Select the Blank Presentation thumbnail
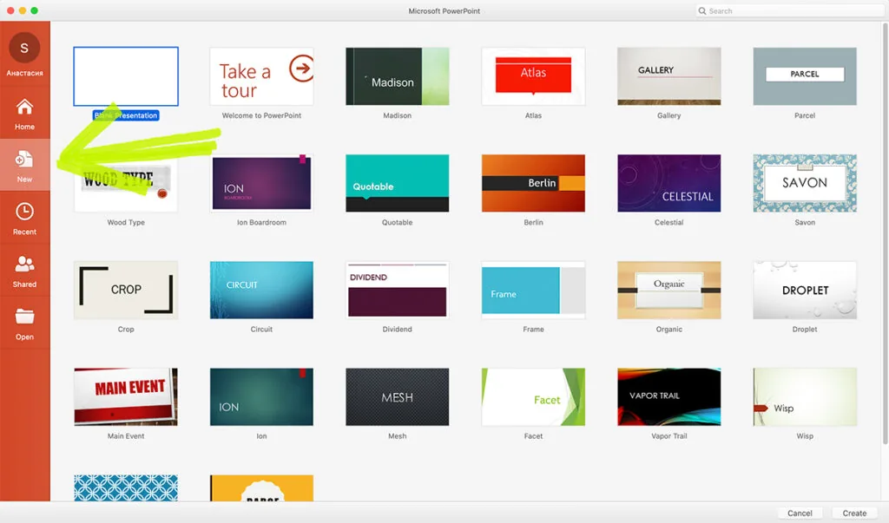The width and height of the screenshot is (889, 523). (126, 76)
